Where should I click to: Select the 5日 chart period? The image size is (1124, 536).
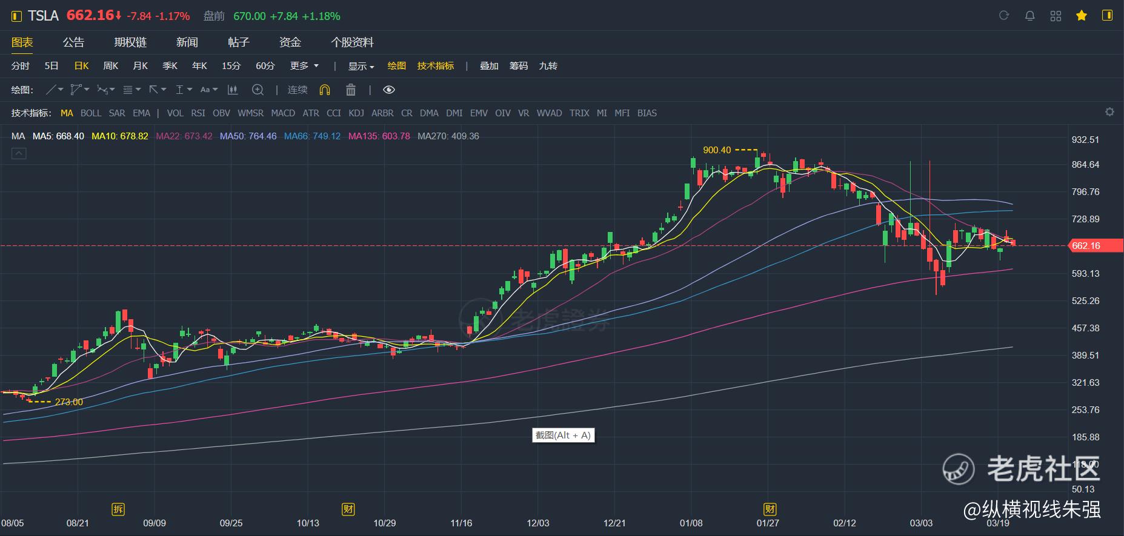coord(52,66)
